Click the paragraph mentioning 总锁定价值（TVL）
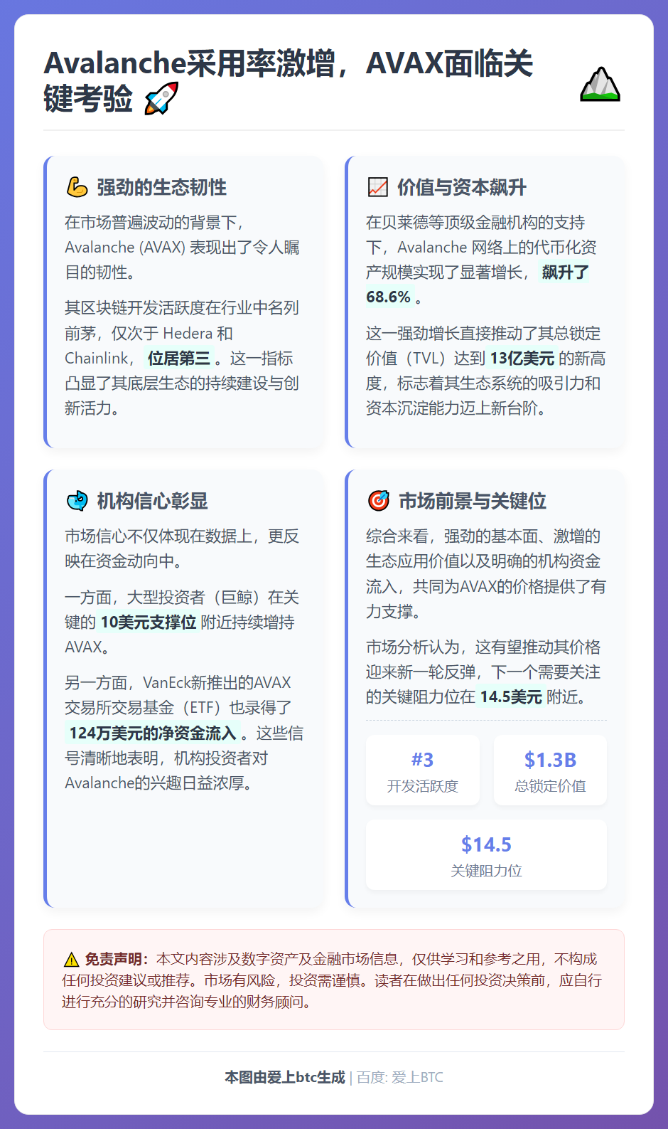 pos(486,371)
